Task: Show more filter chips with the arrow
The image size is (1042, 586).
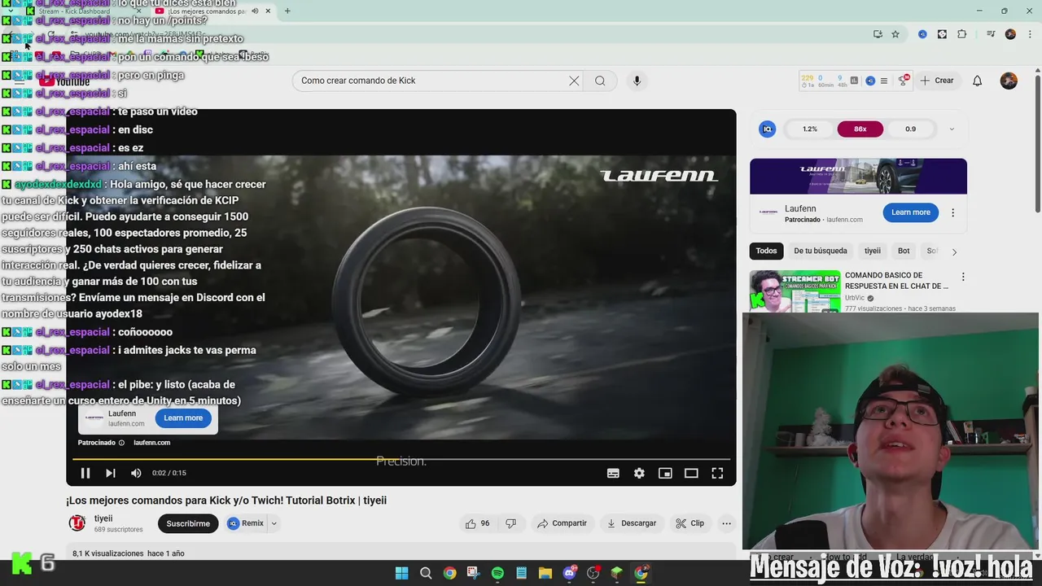Action: pyautogui.click(x=954, y=251)
